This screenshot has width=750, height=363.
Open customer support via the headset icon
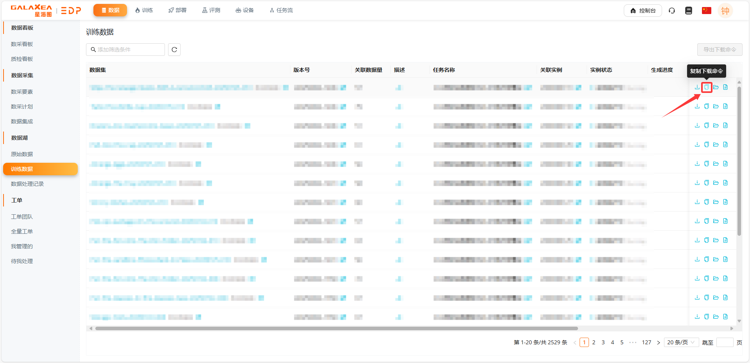click(672, 11)
